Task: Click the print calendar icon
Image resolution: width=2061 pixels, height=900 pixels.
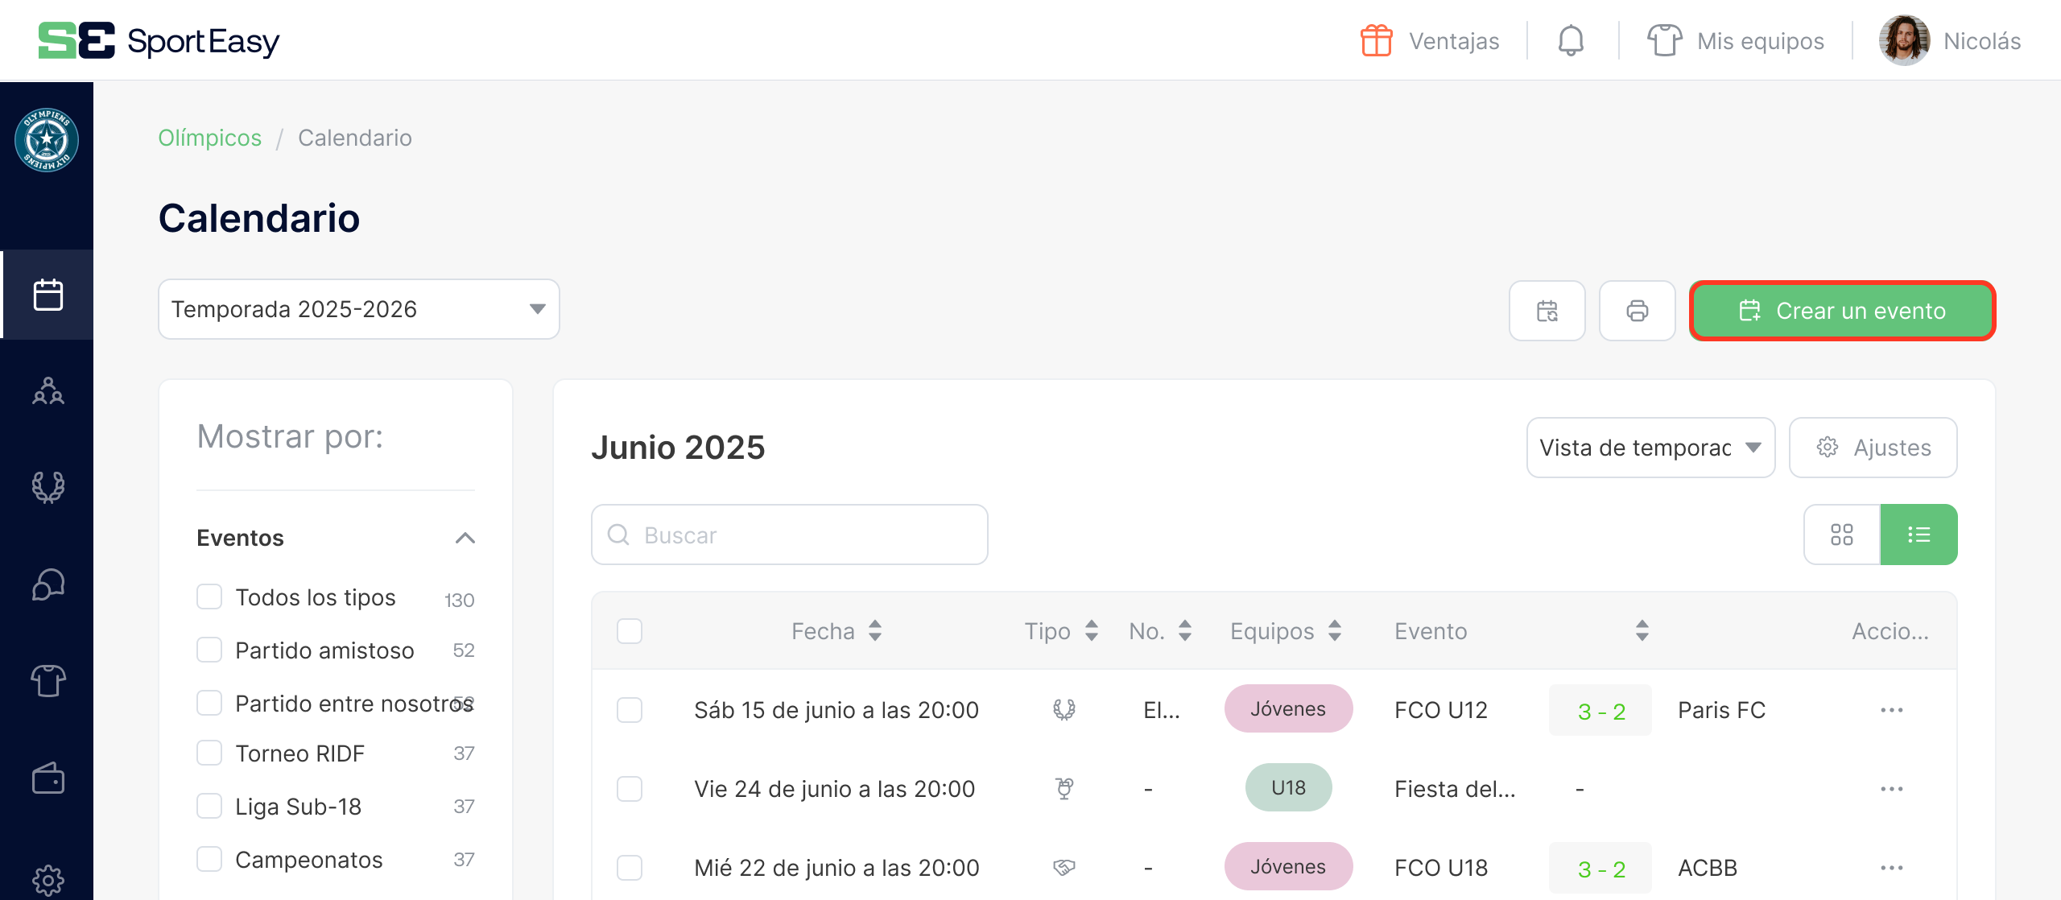Action: (x=1638, y=310)
